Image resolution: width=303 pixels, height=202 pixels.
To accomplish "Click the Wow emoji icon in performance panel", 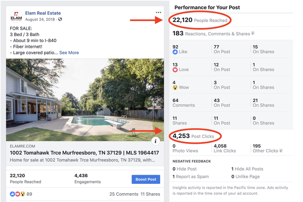I will [175, 88].
